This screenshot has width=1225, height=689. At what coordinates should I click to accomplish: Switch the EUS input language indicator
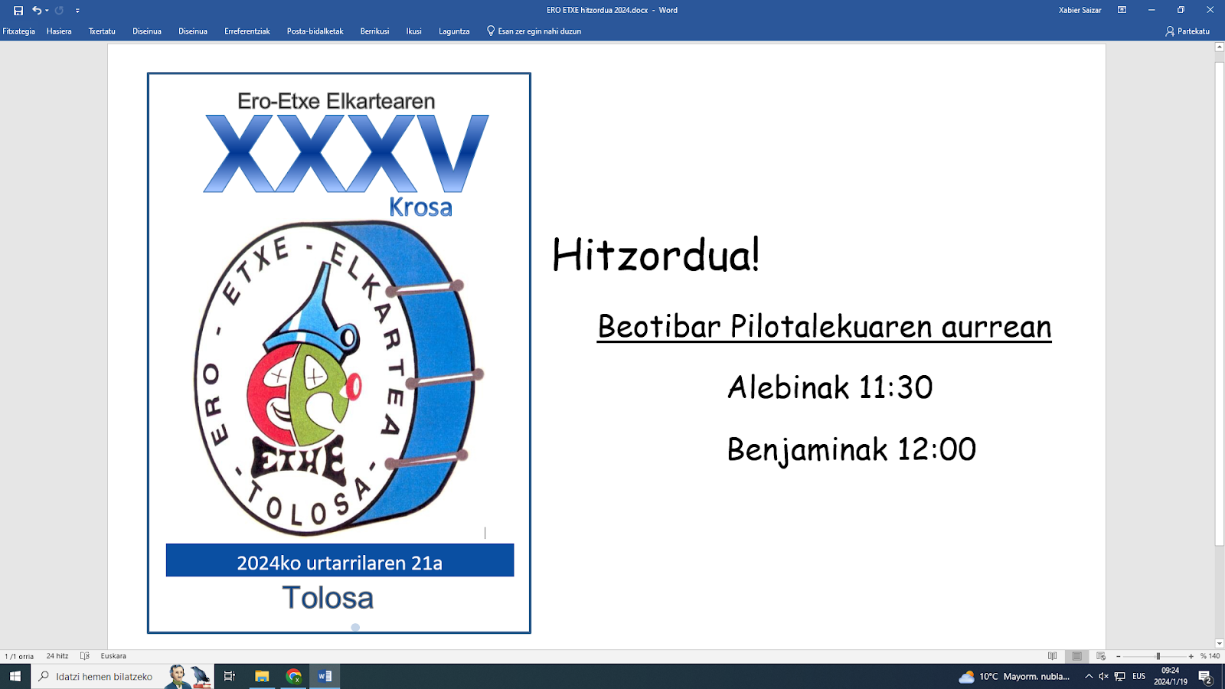[x=1139, y=677]
